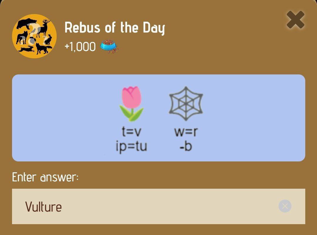
Task: Click the "t=v" hint under the tulip
Action: [131, 132]
